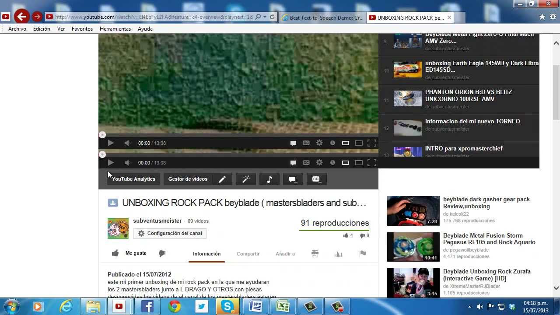Screen dimensions: 560x315
Task: Select the Compartir tab
Action: click(248, 254)
